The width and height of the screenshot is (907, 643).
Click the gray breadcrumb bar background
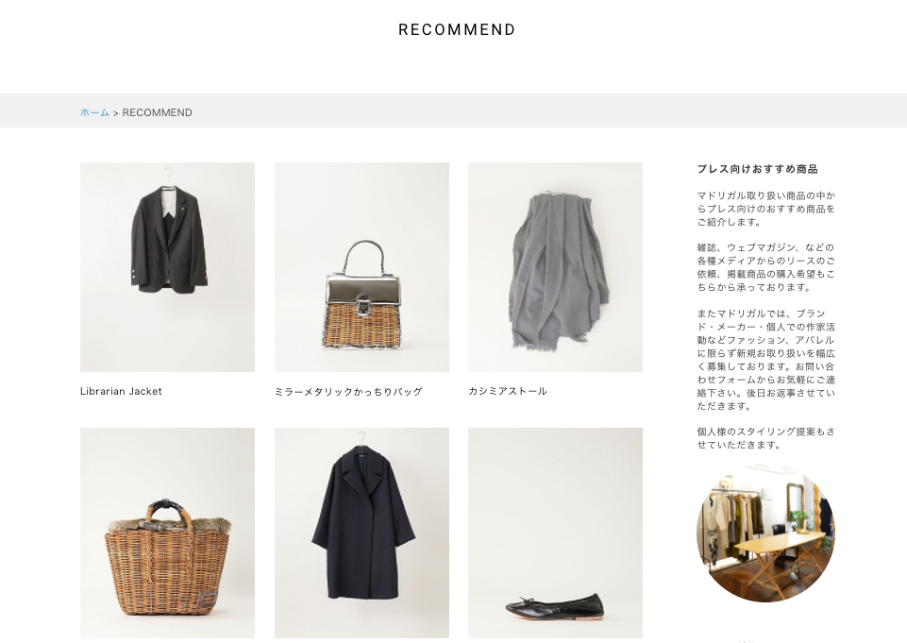(x=453, y=110)
